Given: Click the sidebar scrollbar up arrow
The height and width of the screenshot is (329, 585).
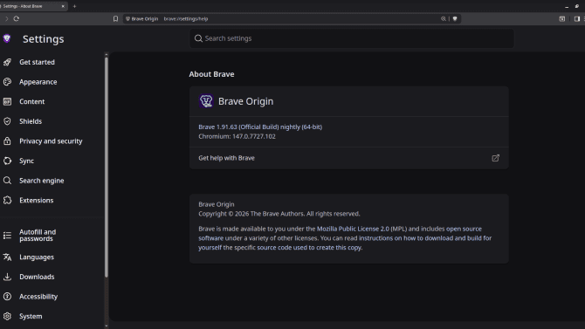Looking at the screenshot, I should click(x=107, y=54).
